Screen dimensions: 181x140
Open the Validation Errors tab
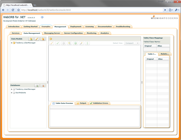[x=99, y=103]
